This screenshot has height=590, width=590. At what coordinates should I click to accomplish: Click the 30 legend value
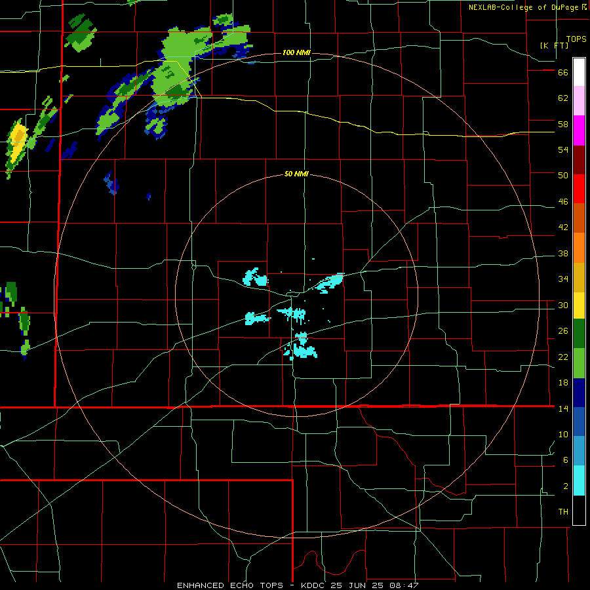click(563, 305)
